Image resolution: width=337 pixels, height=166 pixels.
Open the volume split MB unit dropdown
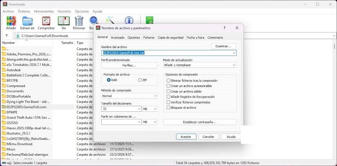pos(150,122)
